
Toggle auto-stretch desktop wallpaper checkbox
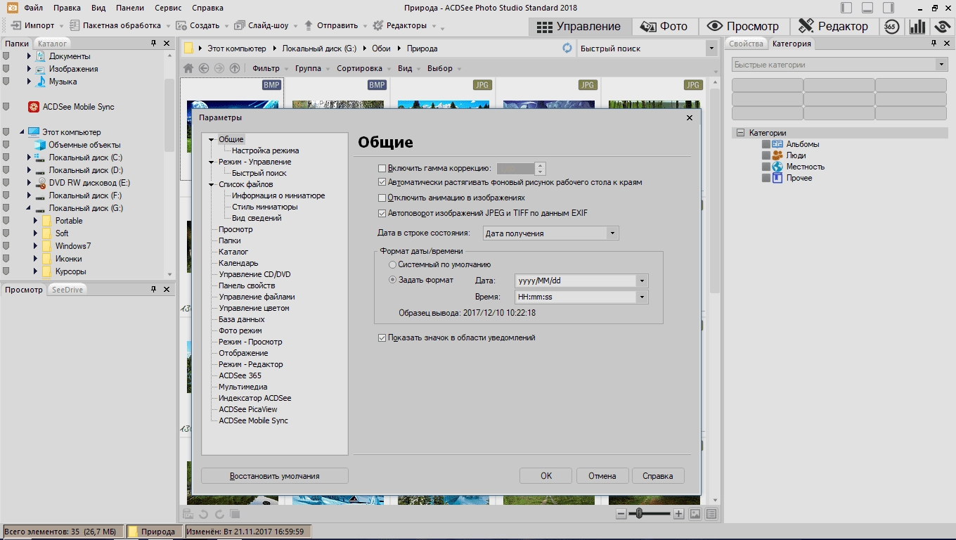[x=382, y=182]
